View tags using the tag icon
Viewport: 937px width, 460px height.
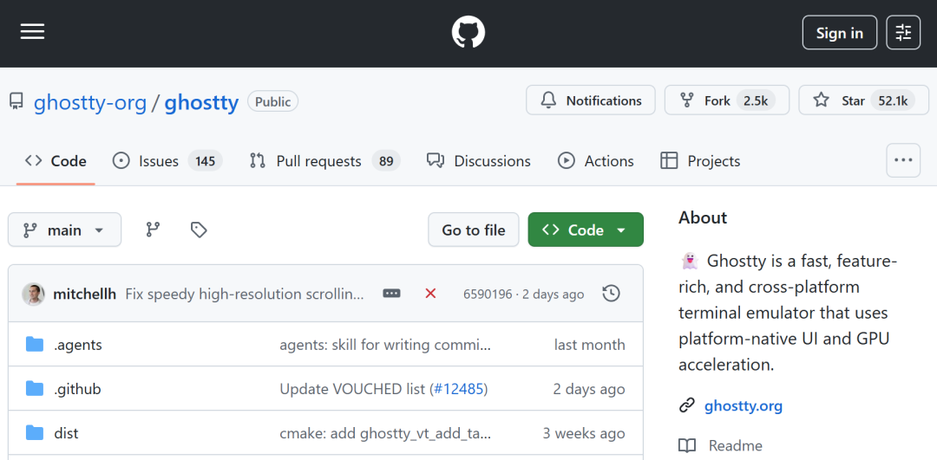199,230
